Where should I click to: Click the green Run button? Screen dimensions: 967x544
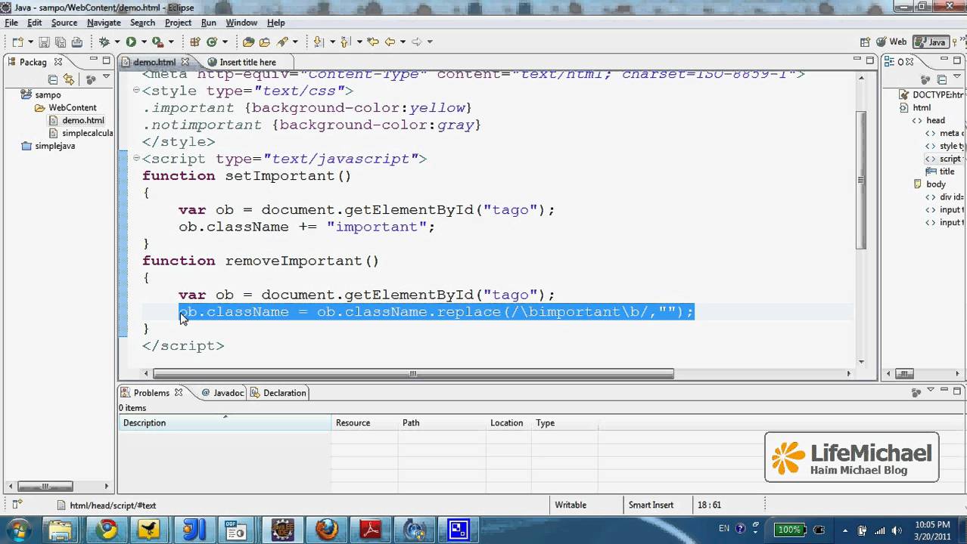(x=131, y=42)
